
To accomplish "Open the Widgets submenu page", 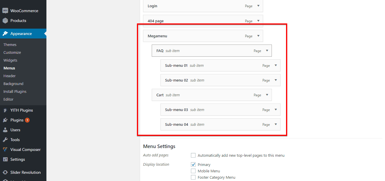I will (10, 60).
